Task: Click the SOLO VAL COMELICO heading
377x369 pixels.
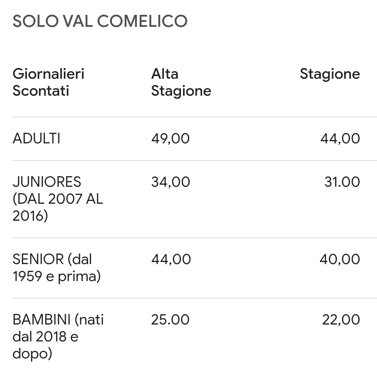Action: [x=100, y=21]
